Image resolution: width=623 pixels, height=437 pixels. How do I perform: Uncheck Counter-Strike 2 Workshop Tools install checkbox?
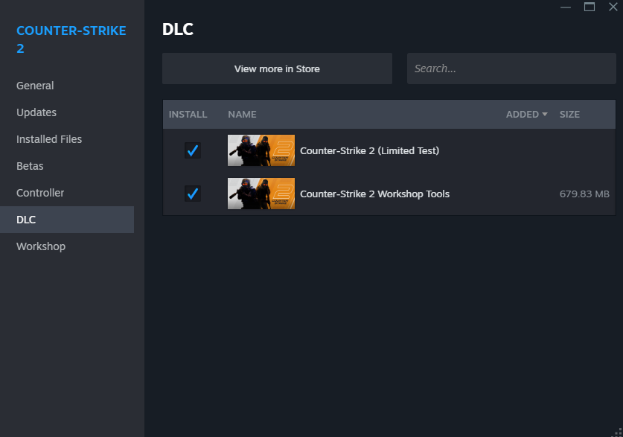pyautogui.click(x=193, y=194)
